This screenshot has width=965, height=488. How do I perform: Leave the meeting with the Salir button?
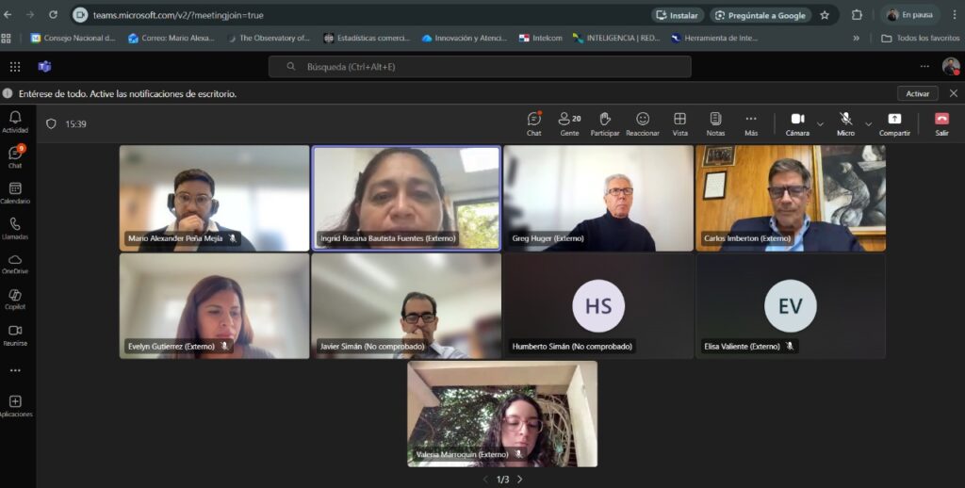pos(941,122)
